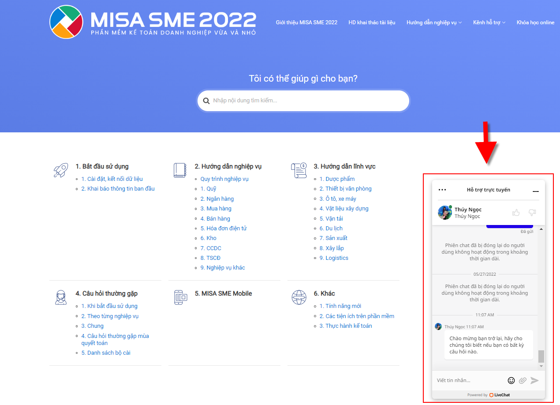Click the invoice scroll icon beside Hướng dẫn lĩnh vực
Viewport: 560px width, 405px height.
299,170
